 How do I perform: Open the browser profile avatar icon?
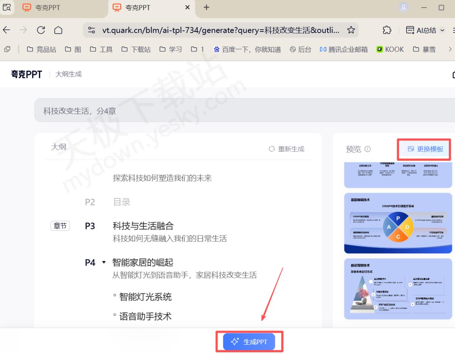(x=404, y=8)
